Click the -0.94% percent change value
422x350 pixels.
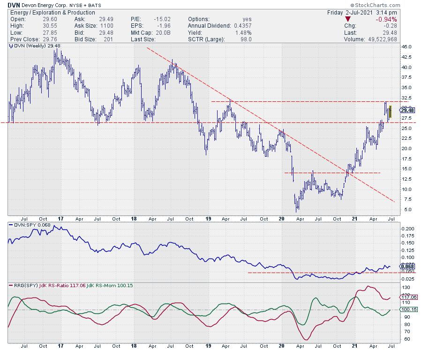(387, 19)
